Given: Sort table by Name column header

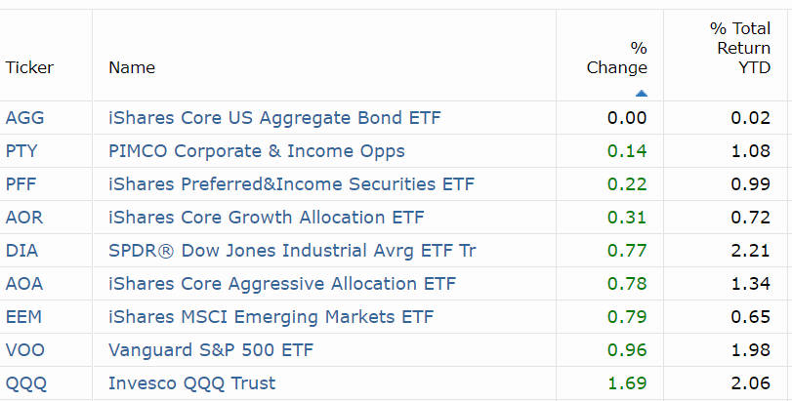Looking at the screenshot, I should click(x=132, y=67).
